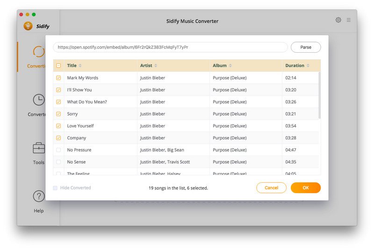374x250 pixels.
Task: Open the Tools label in sidebar
Action: click(x=39, y=162)
